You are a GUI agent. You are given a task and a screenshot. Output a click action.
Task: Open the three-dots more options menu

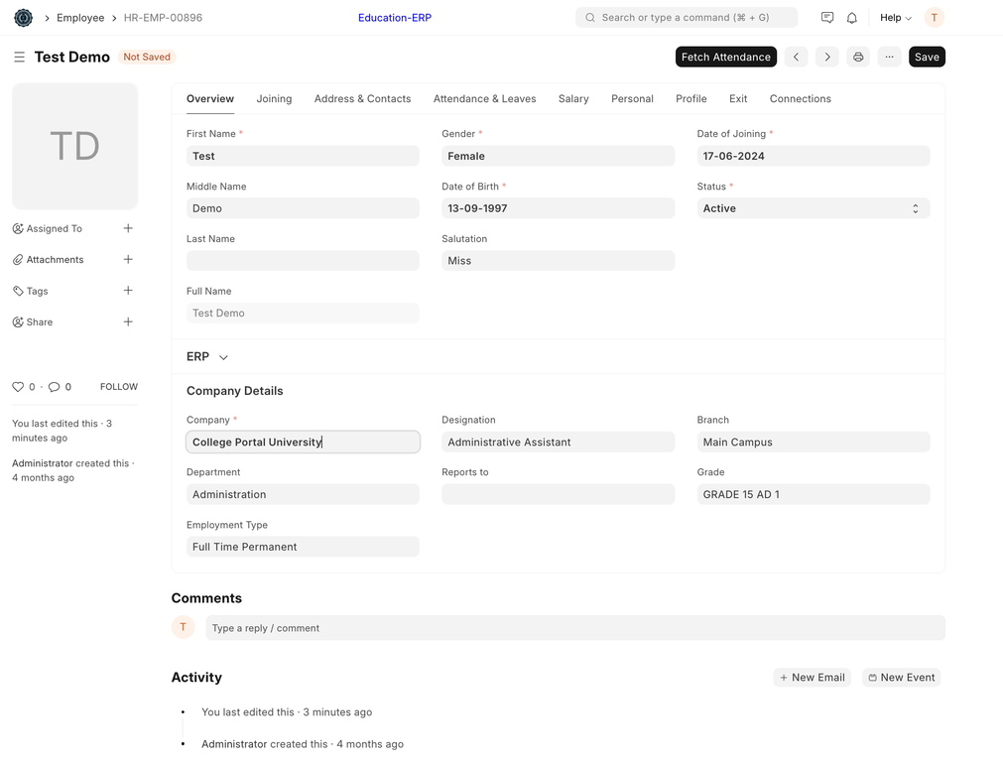(x=889, y=58)
